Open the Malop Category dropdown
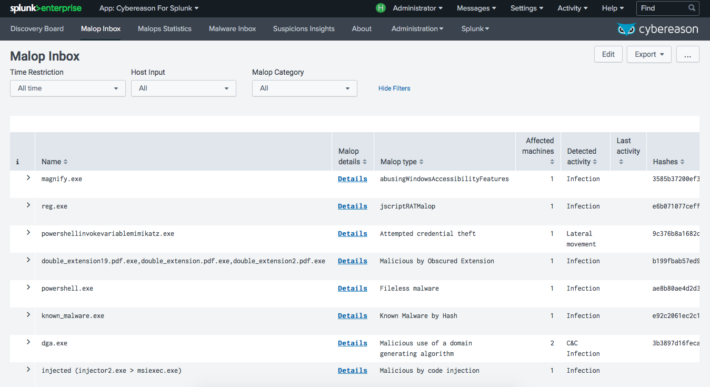 tap(305, 88)
